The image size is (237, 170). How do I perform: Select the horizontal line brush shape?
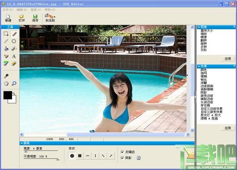pyautogui.click(x=88, y=156)
